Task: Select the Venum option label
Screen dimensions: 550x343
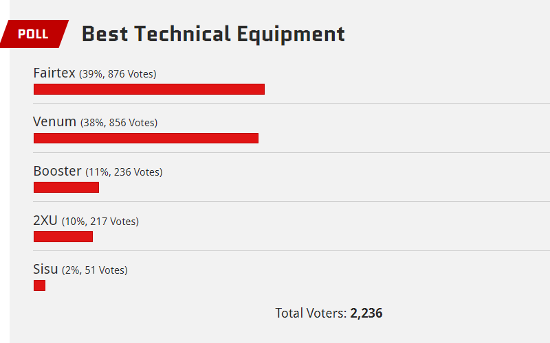Action: [x=55, y=122]
